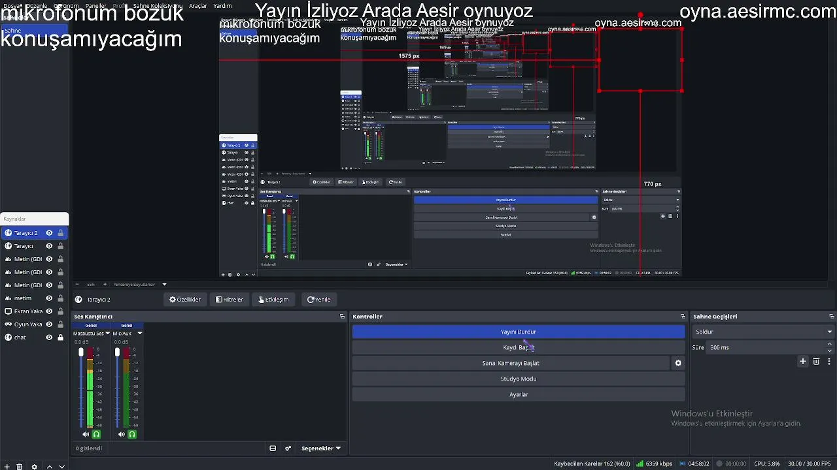837x470 pixels.
Task: Float the Ses Karıştırıcı dock panel
Action: 342,317
